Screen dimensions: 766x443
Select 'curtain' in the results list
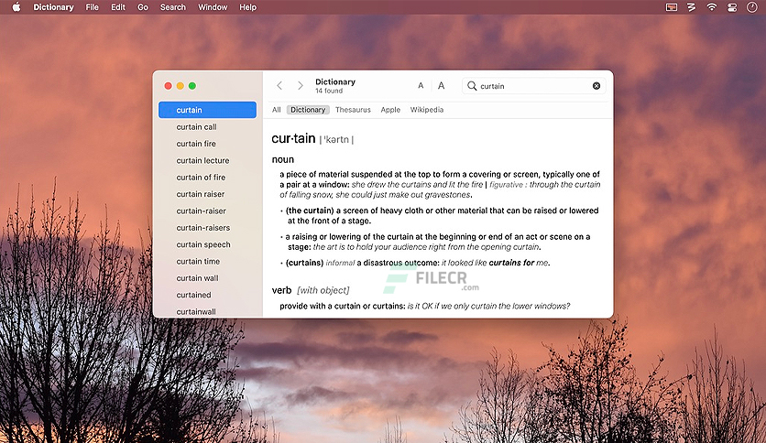point(207,110)
